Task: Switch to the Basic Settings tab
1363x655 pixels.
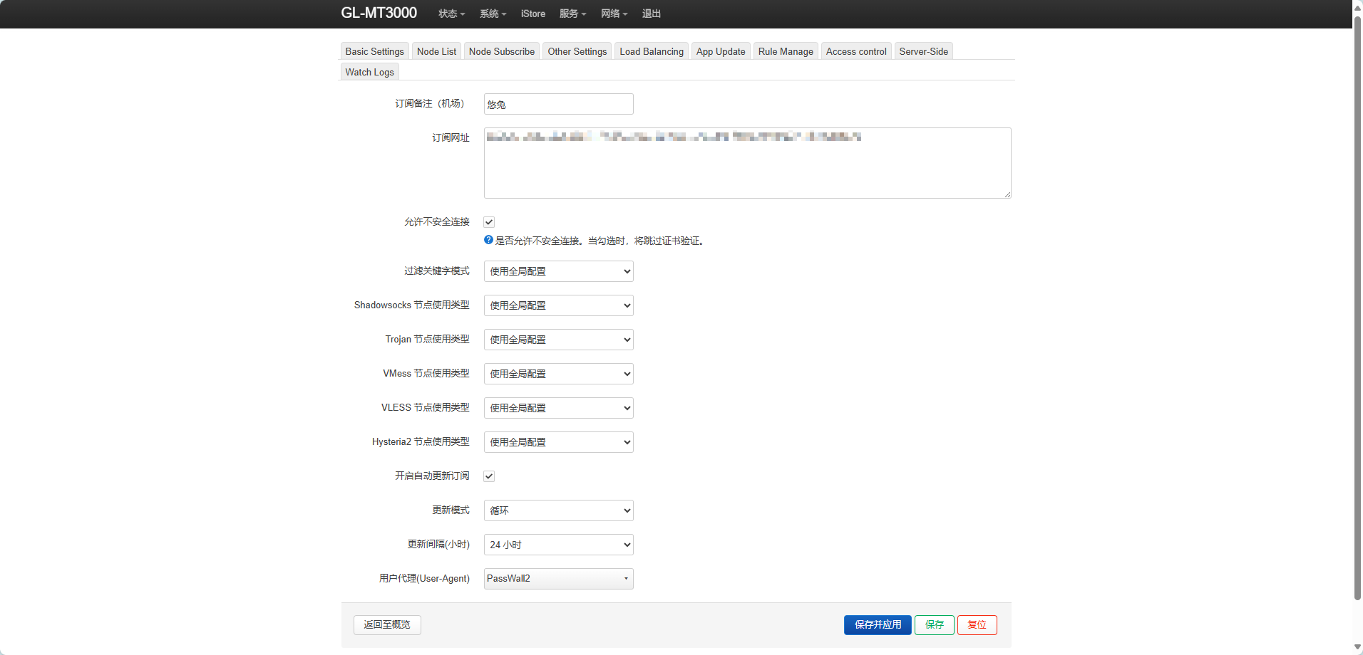Action: coord(374,51)
